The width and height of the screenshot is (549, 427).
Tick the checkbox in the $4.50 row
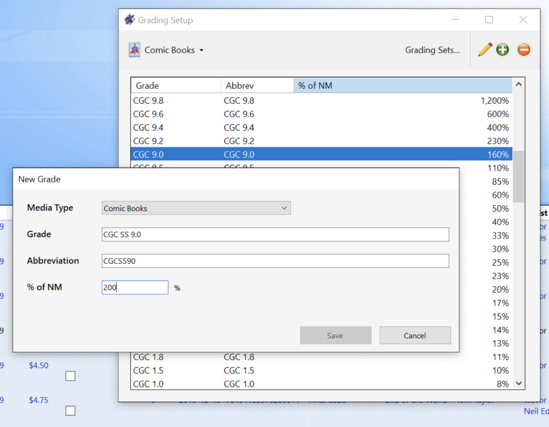(70, 376)
